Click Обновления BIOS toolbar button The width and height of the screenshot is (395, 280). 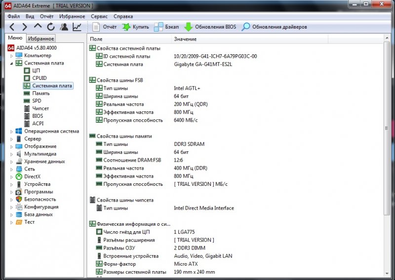pyautogui.click(x=210, y=27)
